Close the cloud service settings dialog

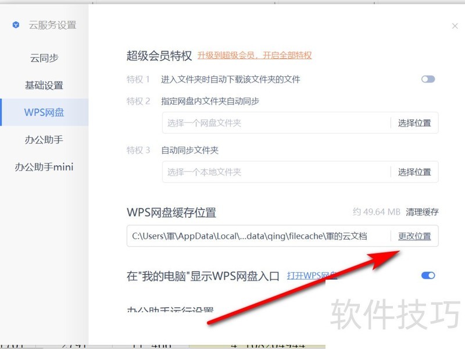coord(455,26)
